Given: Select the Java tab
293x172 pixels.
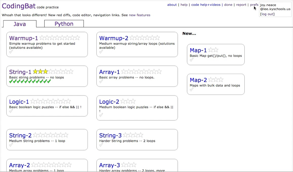Looking at the screenshot, I should 19,24.
